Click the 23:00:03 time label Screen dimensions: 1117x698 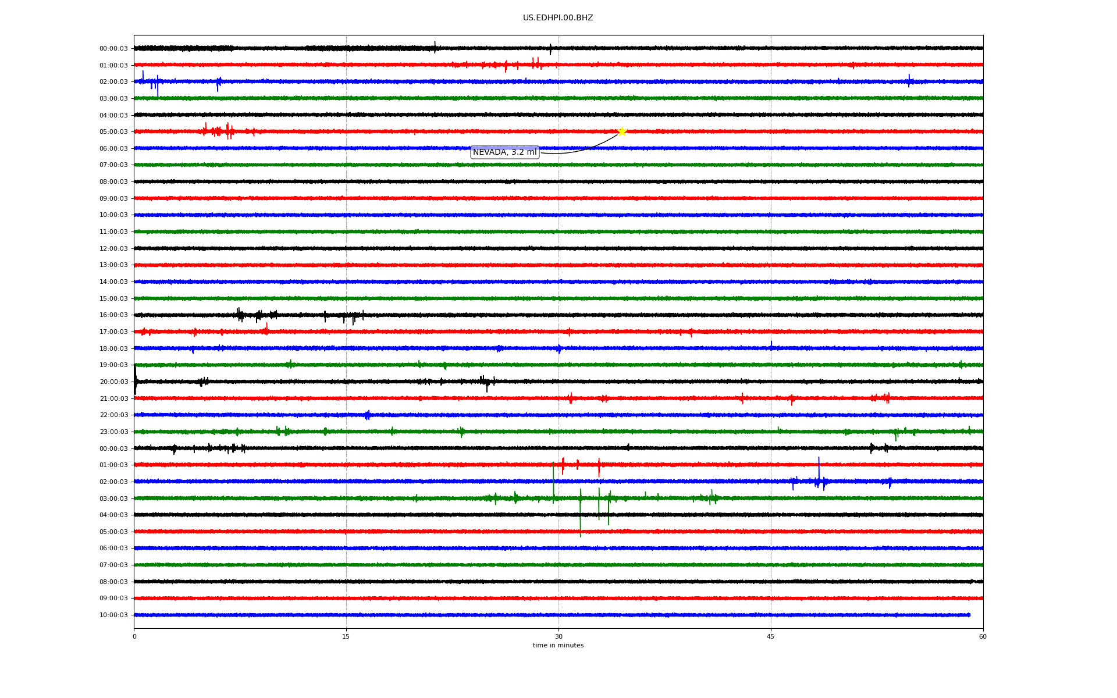113,432
